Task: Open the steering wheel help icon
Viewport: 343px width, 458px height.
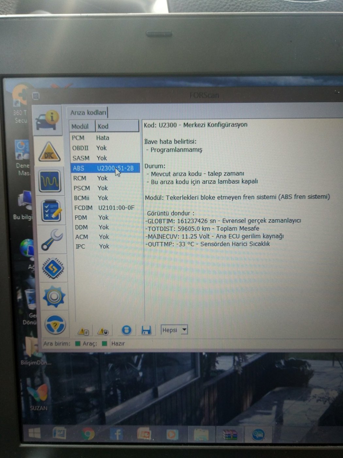Action: click(x=55, y=325)
